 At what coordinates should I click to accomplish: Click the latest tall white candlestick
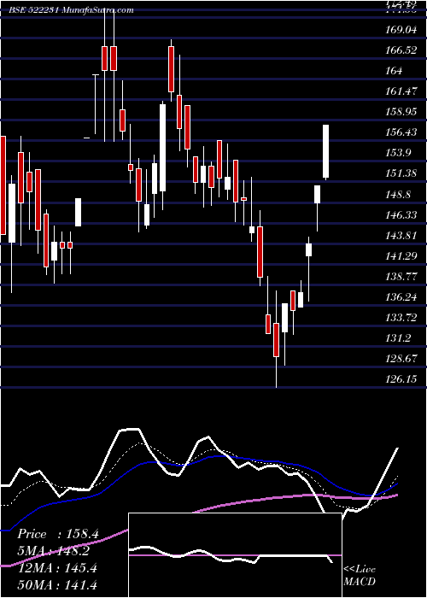(325, 151)
